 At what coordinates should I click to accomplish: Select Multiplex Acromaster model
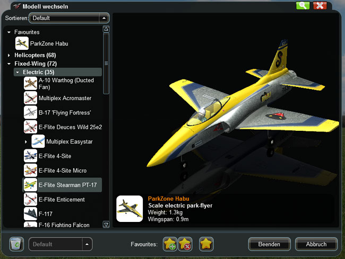point(65,98)
